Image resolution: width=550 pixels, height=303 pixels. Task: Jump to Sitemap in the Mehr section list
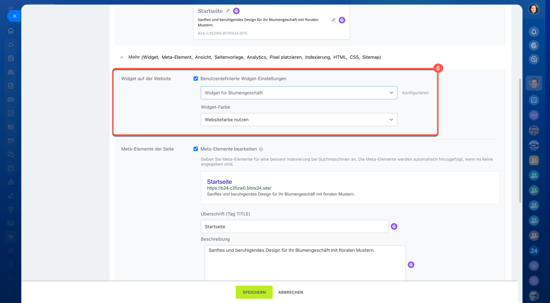click(371, 57)
